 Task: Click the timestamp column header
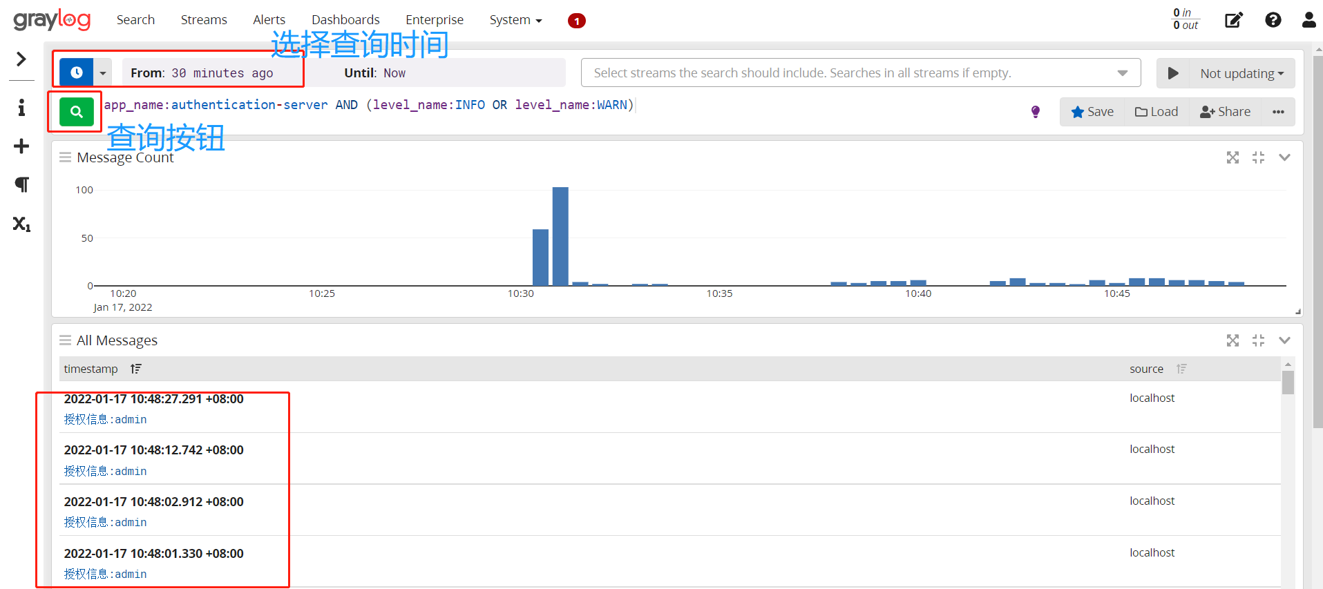[x=91, y=369]
